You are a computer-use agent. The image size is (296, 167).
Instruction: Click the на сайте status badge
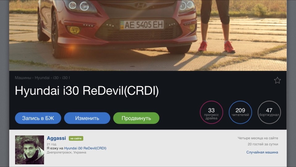76,139
